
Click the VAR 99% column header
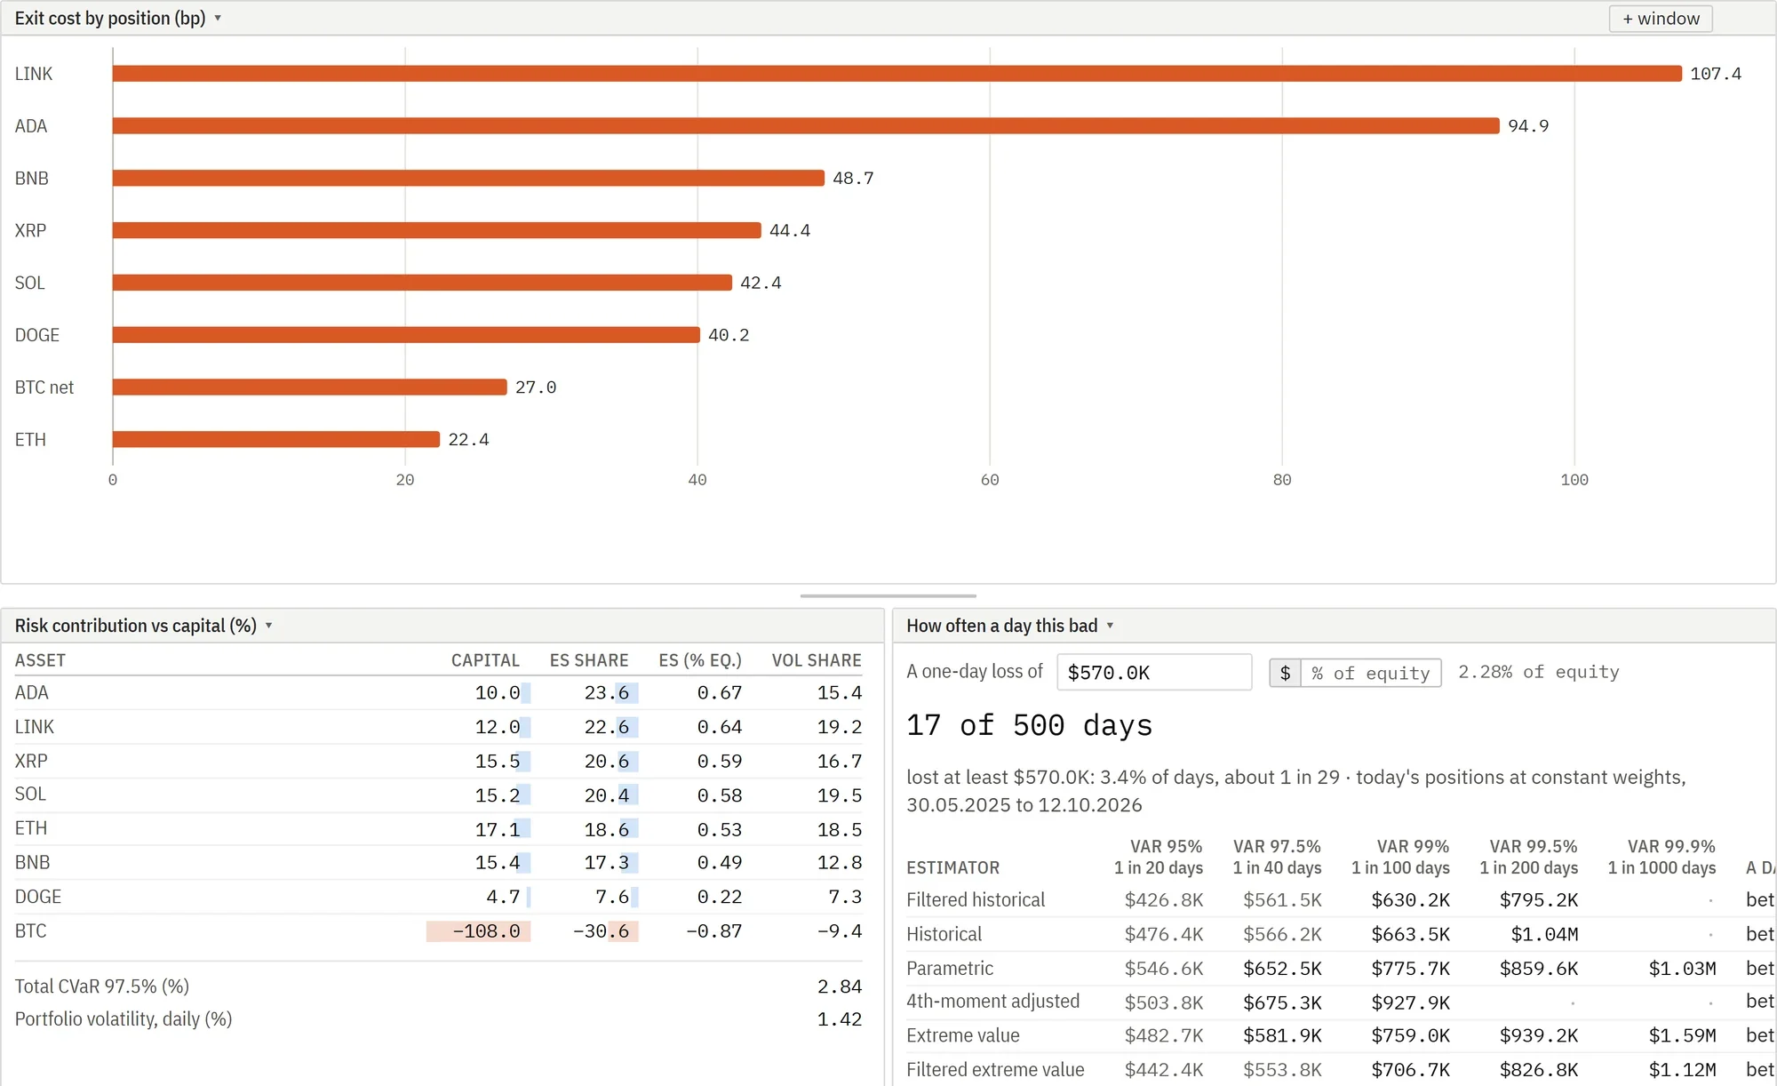coord(1400,857)
